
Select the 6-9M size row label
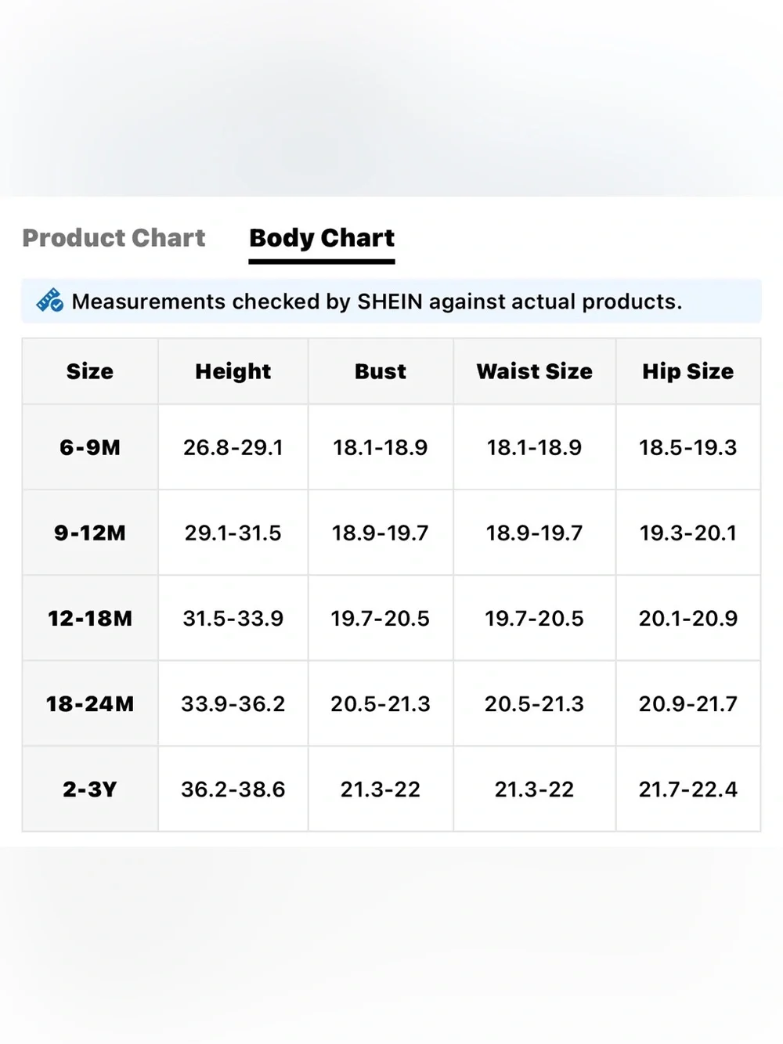tap(90, 447)
